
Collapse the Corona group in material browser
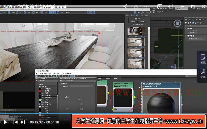point(38,84)
